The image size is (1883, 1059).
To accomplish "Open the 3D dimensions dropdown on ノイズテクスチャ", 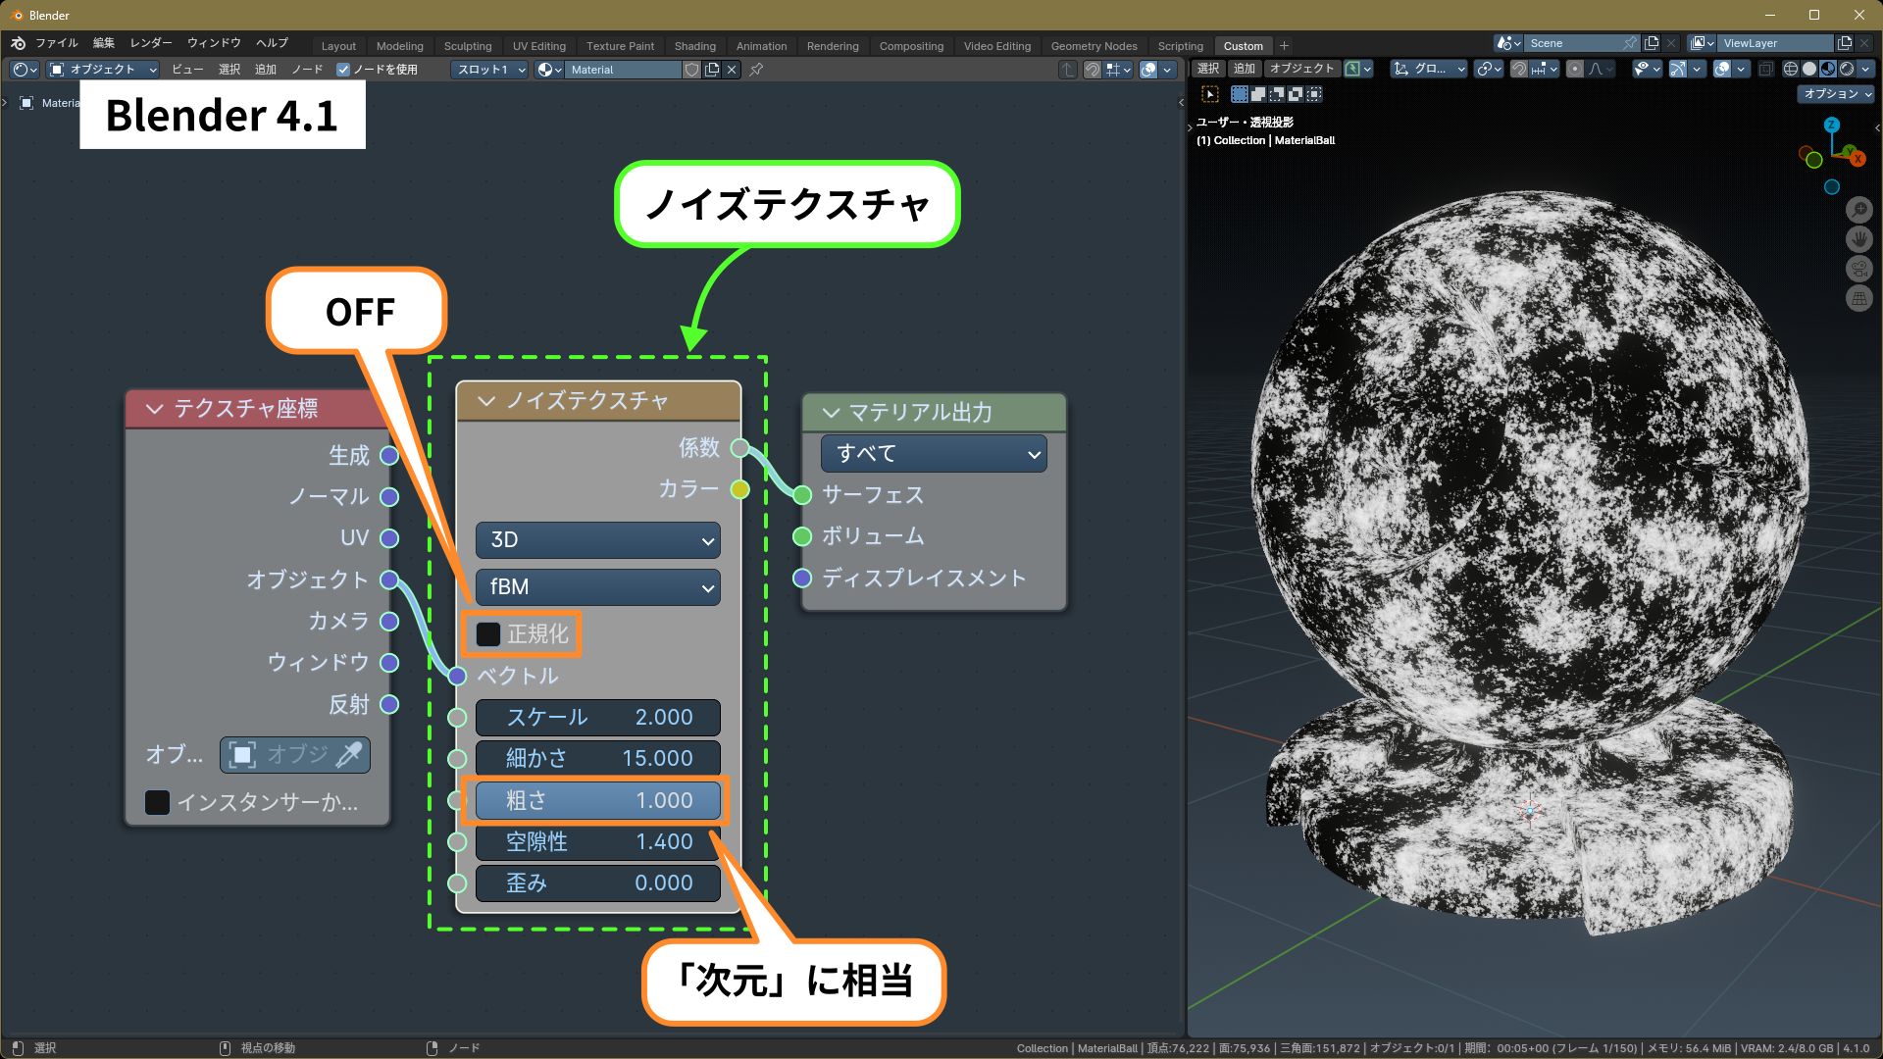I will click(x=597, y=540).
